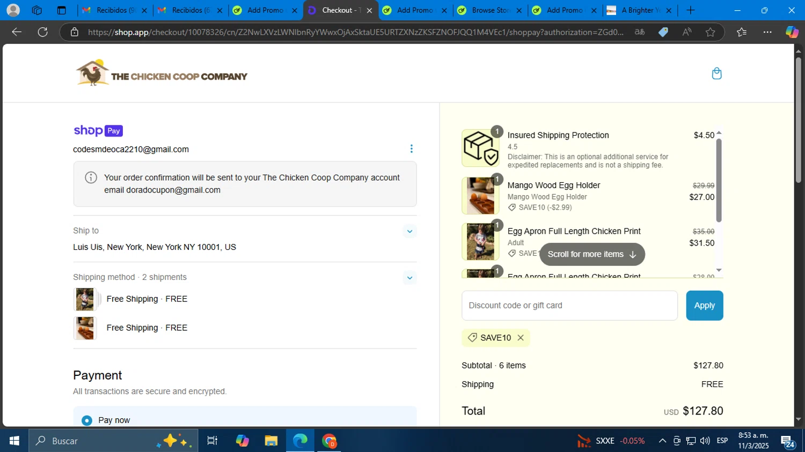Click second shipment egg holder thumbnail

coord(85,328)
